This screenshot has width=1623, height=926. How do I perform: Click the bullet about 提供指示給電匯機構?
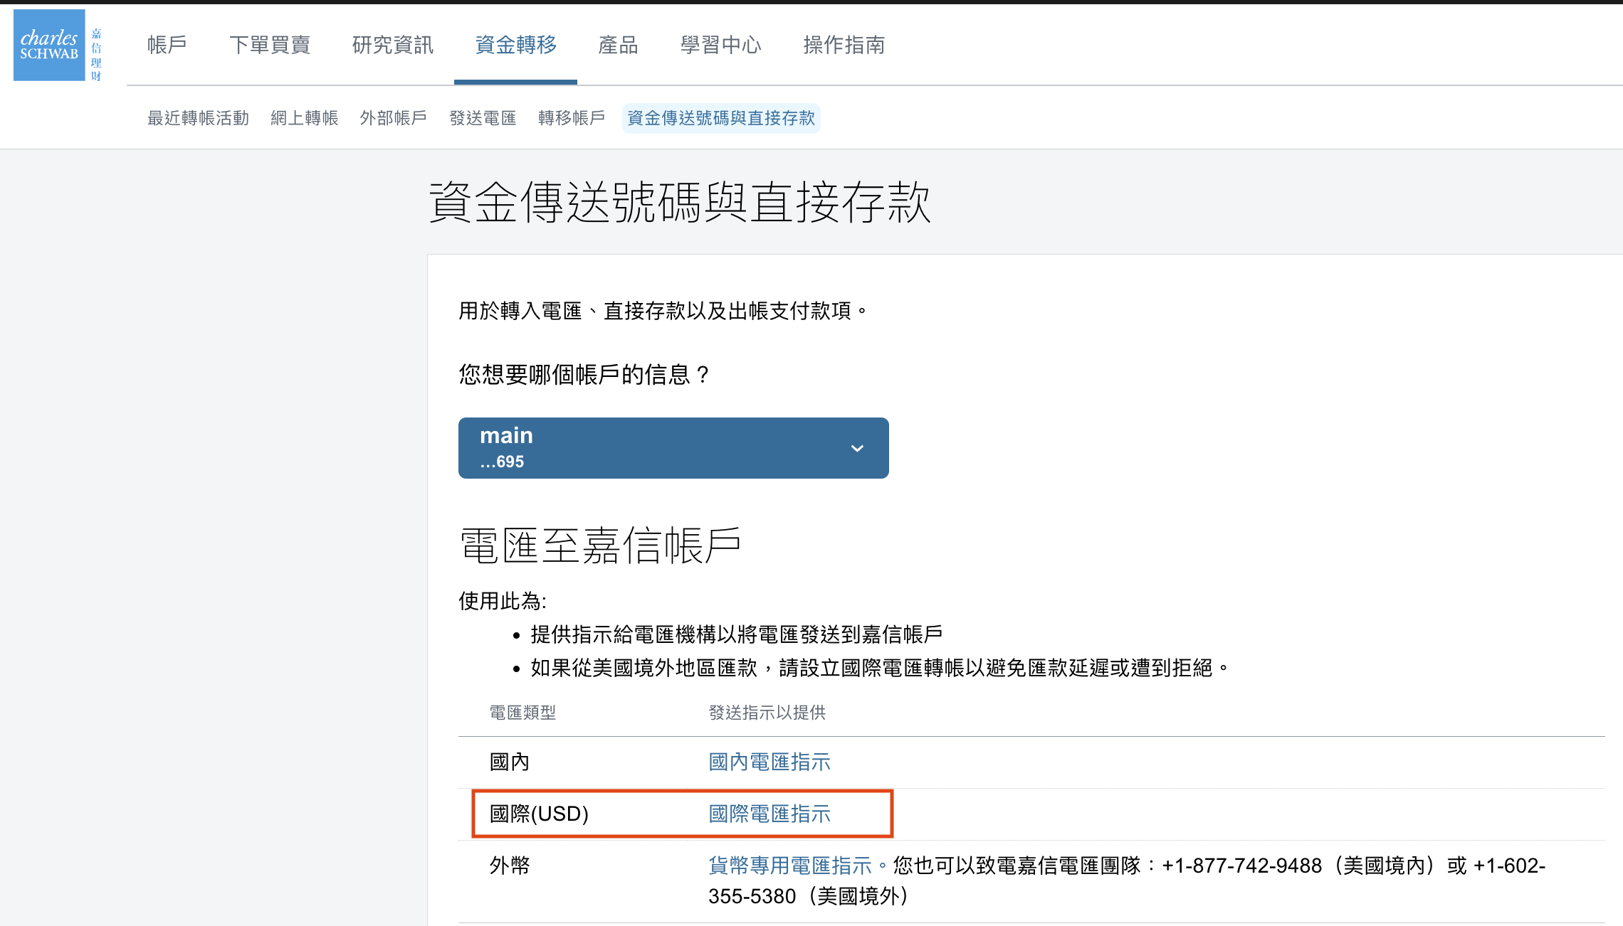[737, 634]
